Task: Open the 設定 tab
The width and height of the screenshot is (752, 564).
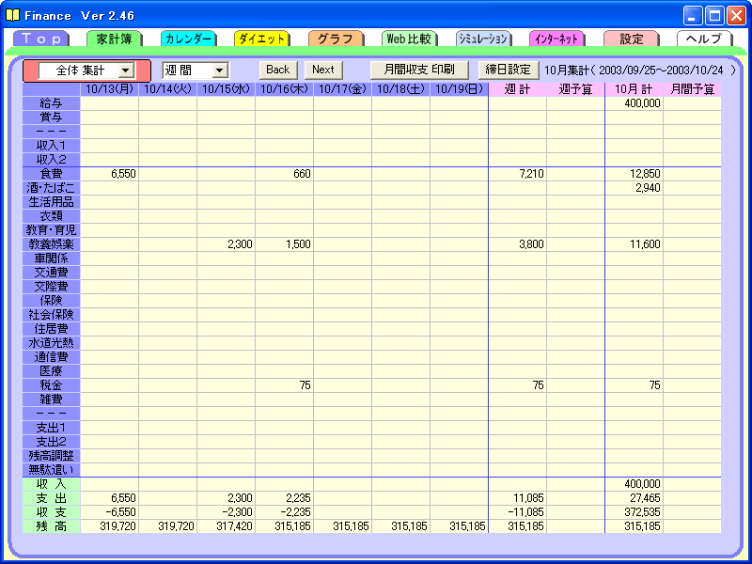Action: coord(631,39)
